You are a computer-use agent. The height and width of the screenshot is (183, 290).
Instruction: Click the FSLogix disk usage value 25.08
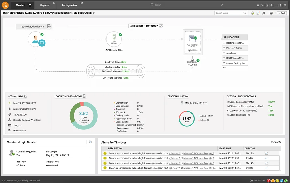click(271, 115)
